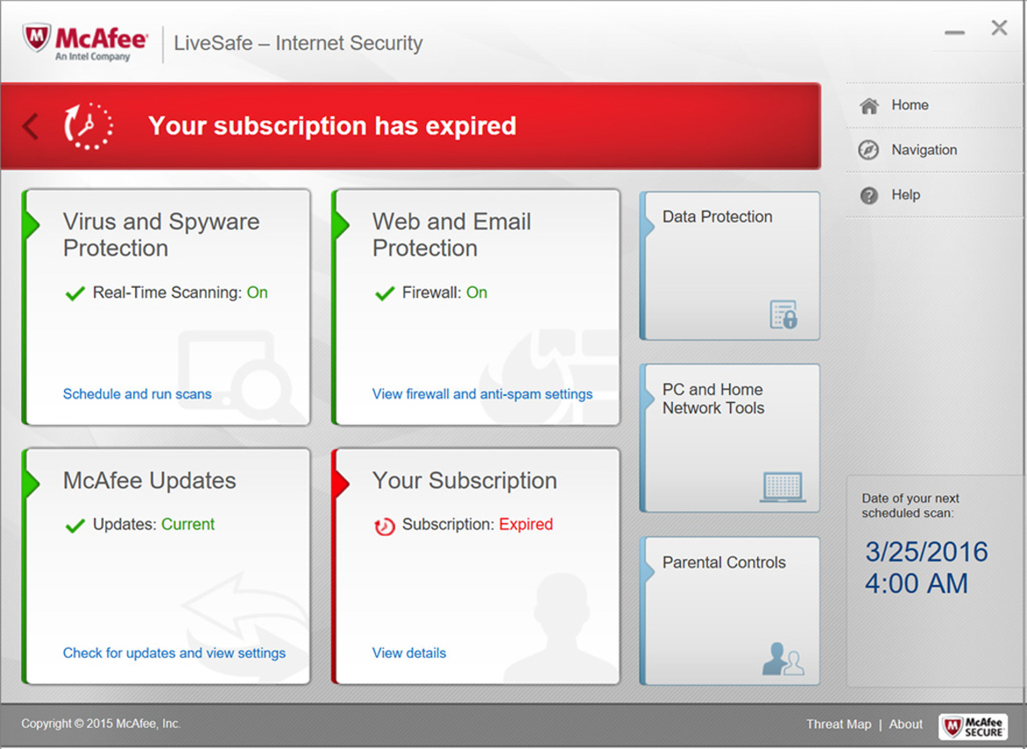The image size is (1027, 749).
Task: Open the Home menu item
Action: 935,105
